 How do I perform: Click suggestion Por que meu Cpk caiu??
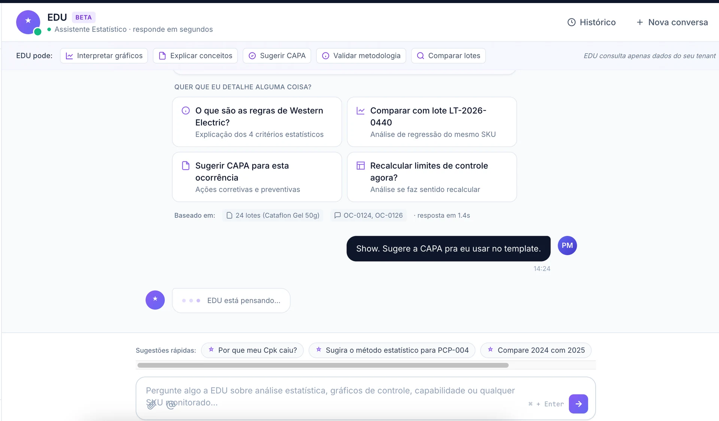point(252,350)
